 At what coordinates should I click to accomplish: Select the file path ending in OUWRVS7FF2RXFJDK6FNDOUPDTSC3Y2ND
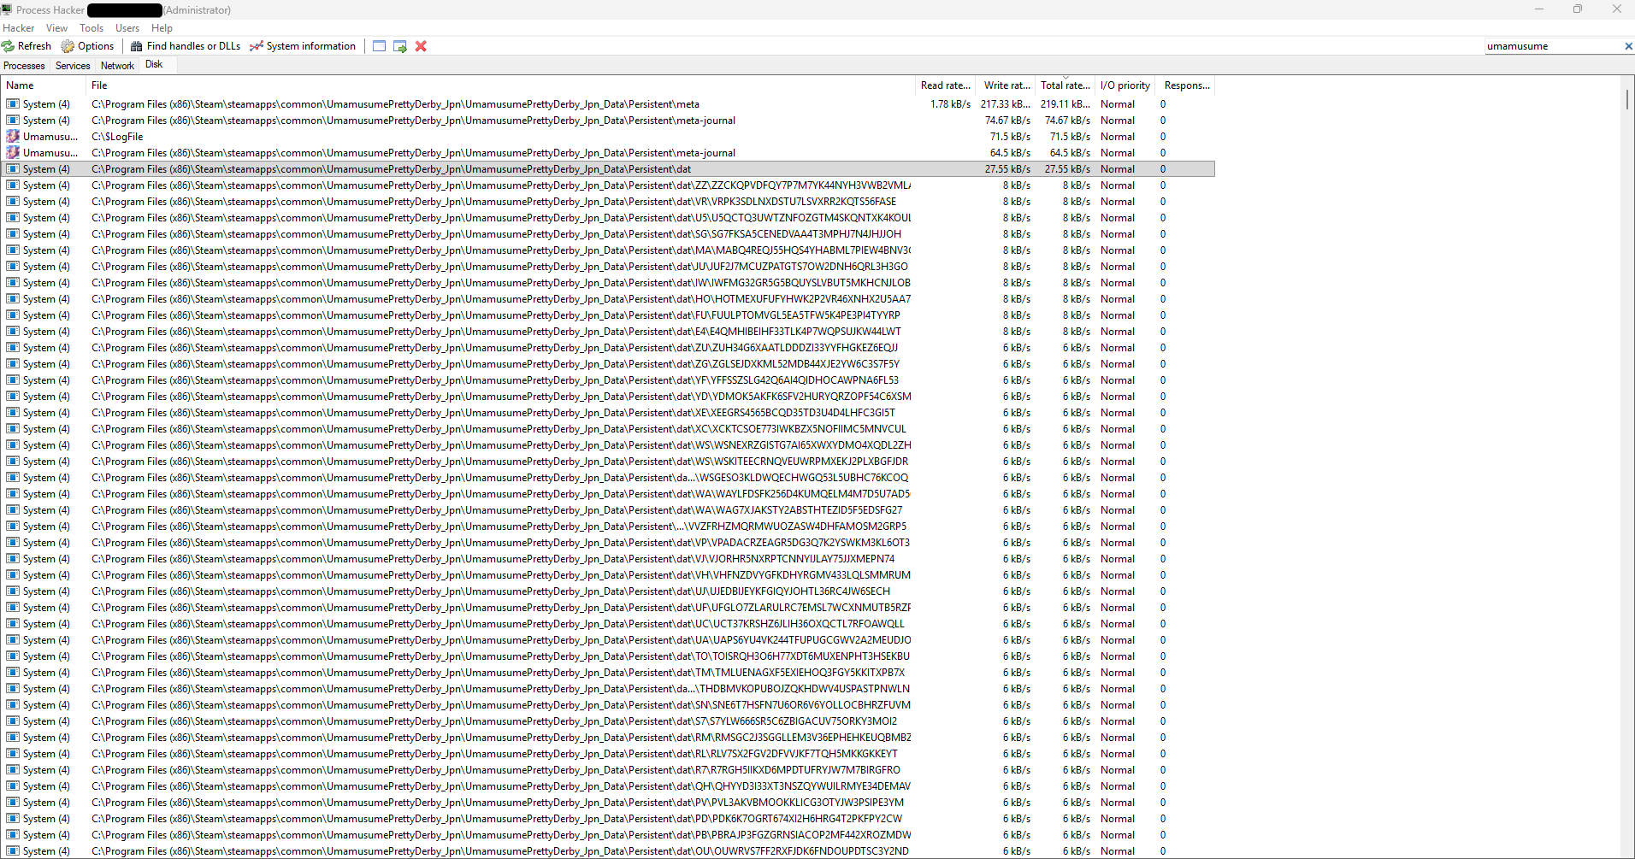500,851
